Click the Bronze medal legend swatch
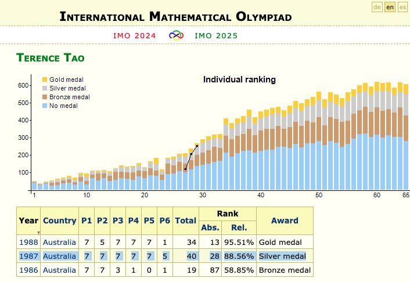410x282 pixels. pyautogui.click(x=45, y=97)
